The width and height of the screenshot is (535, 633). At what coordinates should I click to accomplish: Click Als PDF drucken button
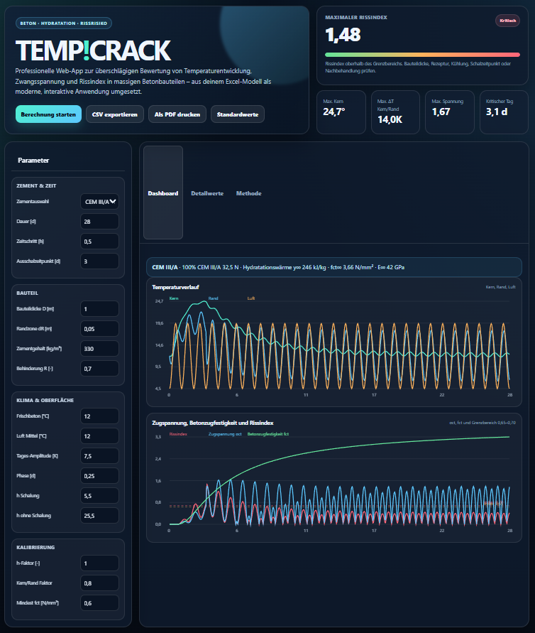click(x=177, y=114)
